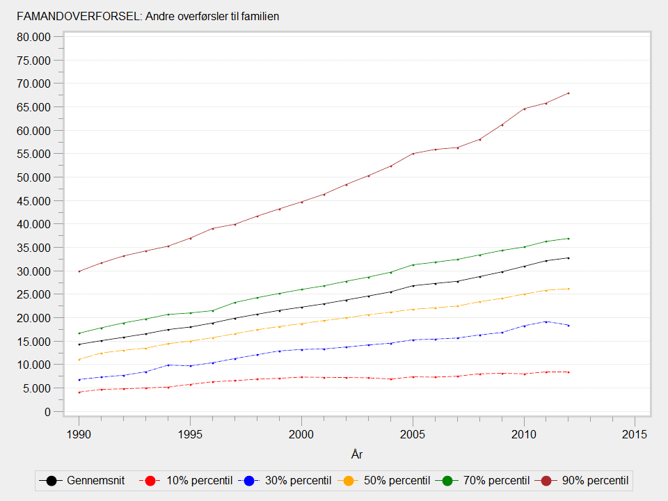Click the black Gennemsnit legend marker
The image size is (668, 501).
51,480
